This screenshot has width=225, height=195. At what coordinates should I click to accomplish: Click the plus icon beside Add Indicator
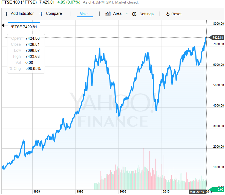tap(7, 14)
